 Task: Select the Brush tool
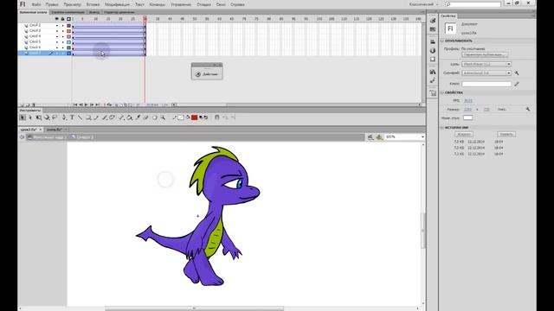pyautogui.click(x=104, y=117)
